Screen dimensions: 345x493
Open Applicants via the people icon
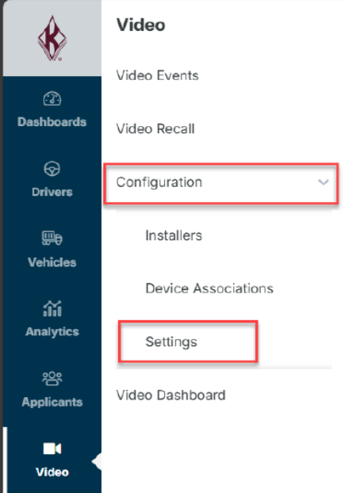click(x=52, y=378)
